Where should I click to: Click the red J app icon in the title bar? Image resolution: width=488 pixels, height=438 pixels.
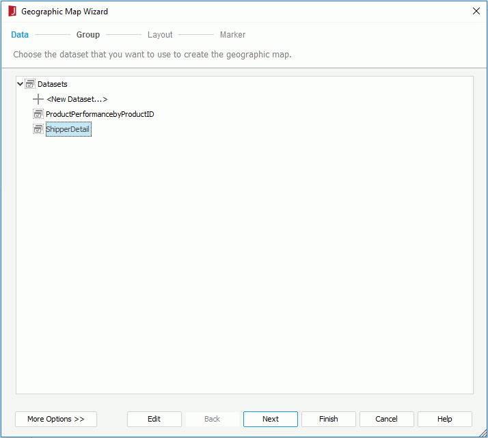tap(12, 11)
